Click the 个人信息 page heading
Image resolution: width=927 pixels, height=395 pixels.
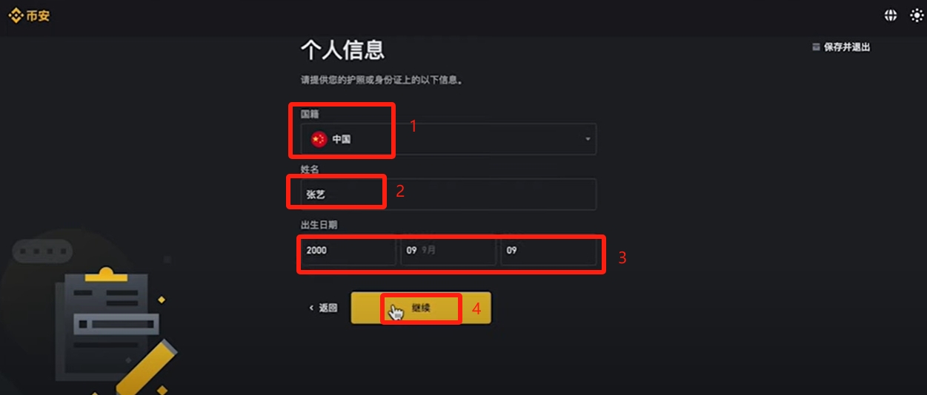pos(342,50)
